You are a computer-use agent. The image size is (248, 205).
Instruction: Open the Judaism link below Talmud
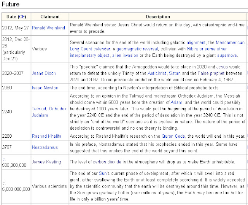40,115
